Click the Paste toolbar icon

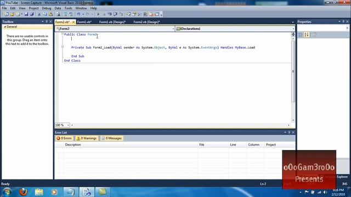pos(50,14)
